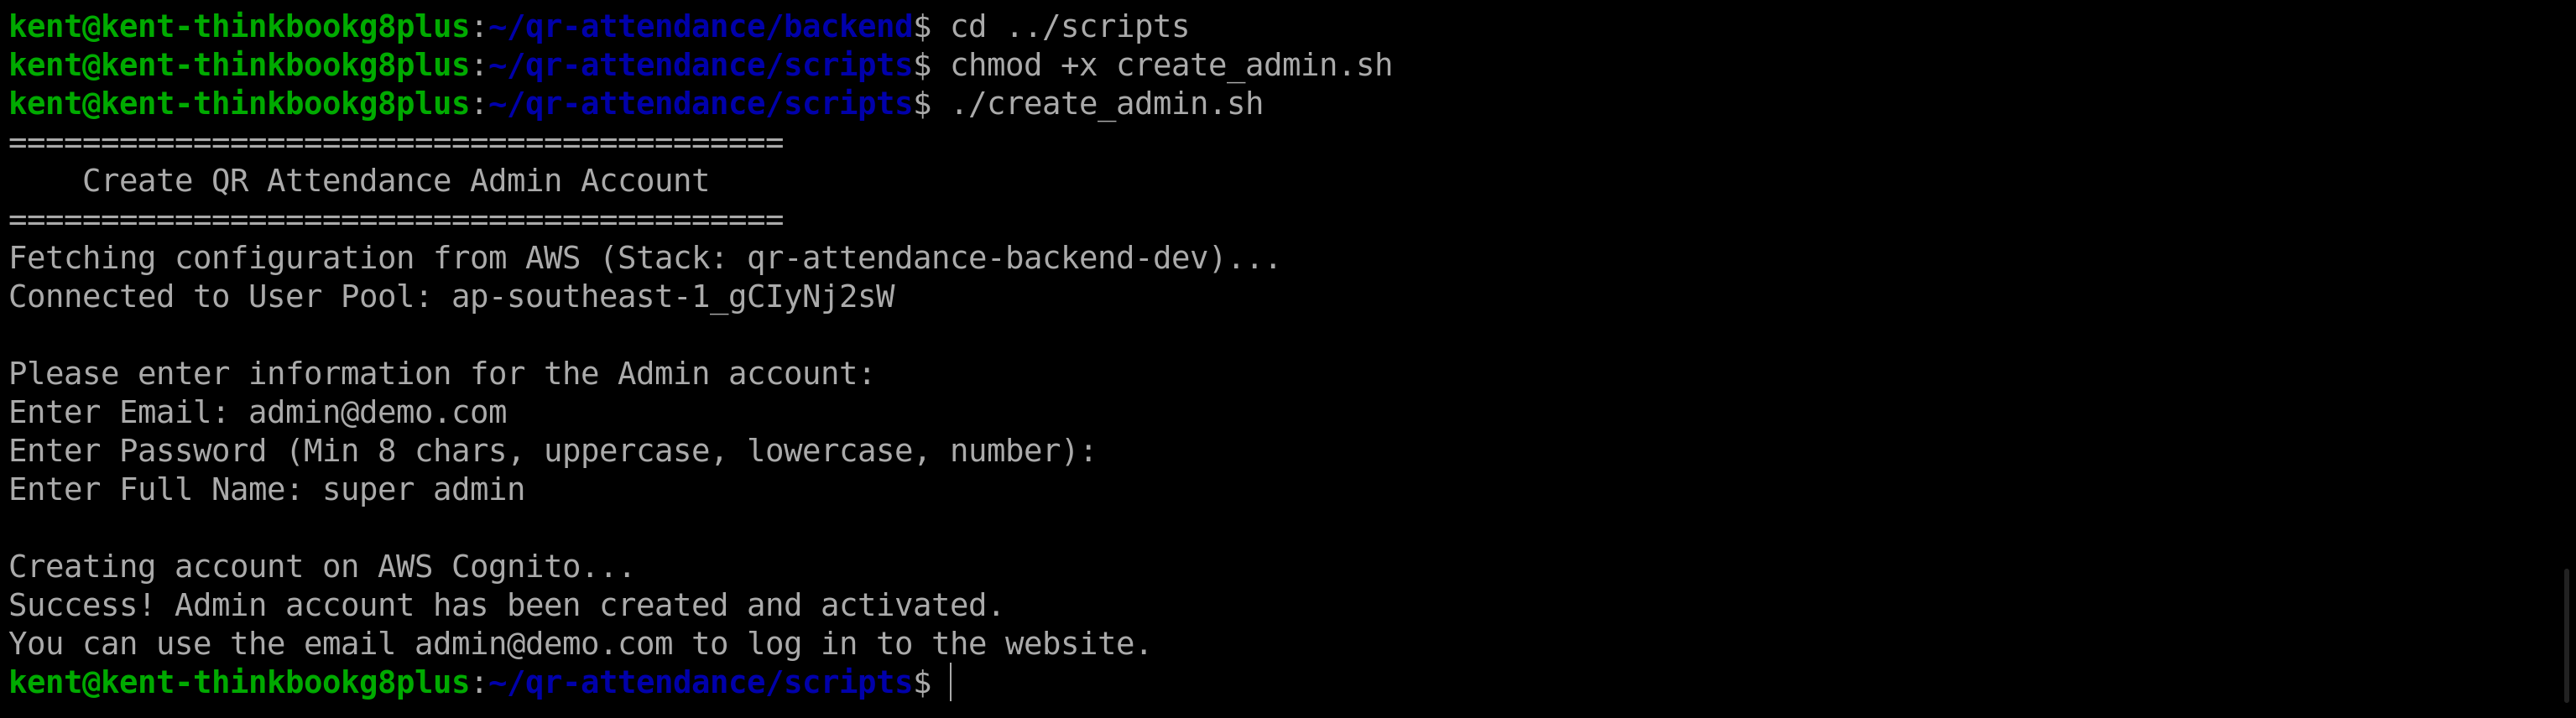Click the 'Create QR Attendance Admin Account' heading
The height and width of the screenshot is (718, 2576).
396,181
